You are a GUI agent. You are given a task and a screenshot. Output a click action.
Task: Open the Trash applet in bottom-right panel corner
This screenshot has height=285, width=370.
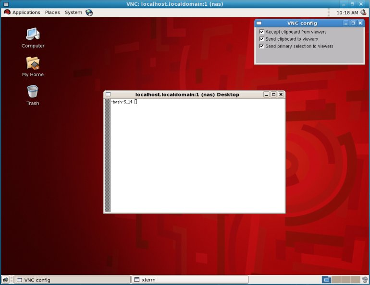[x=365, y=280]
